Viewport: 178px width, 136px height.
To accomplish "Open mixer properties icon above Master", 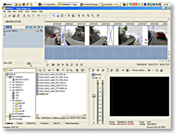I will point(93,70).
